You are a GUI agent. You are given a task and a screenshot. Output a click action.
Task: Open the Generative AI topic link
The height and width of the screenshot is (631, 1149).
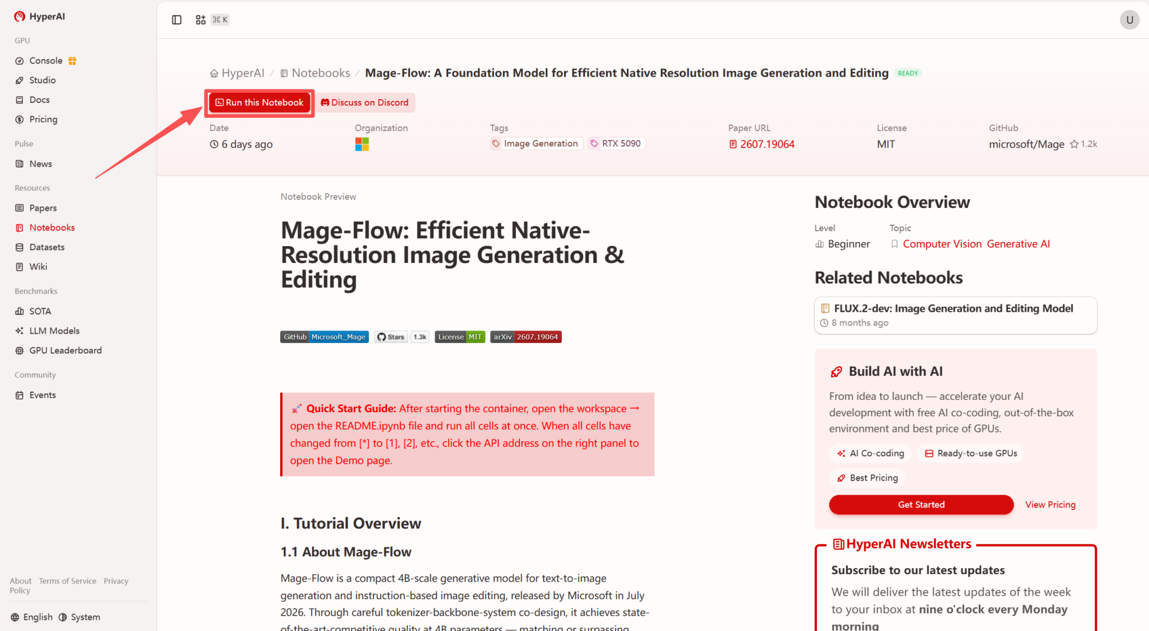1018,244
